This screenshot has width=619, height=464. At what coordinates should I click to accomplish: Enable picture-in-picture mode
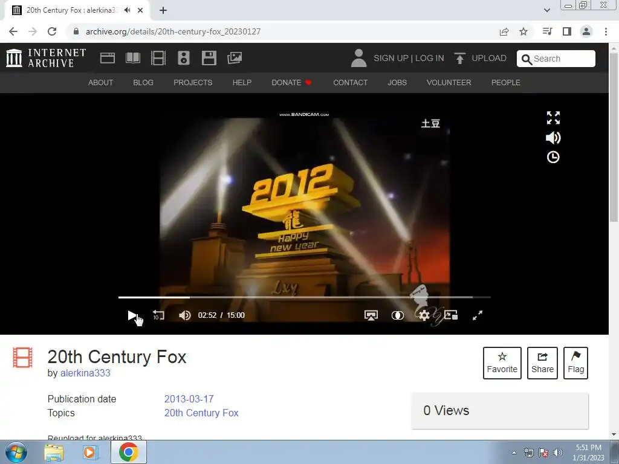coord(451,315)
